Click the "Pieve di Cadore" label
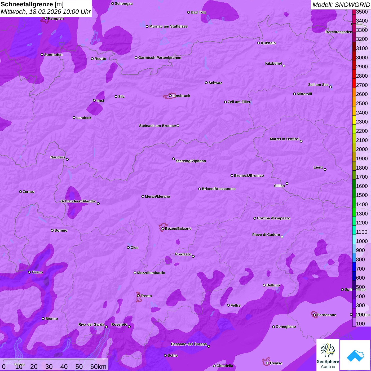This screenshot has width=371, height=371. 266,235
